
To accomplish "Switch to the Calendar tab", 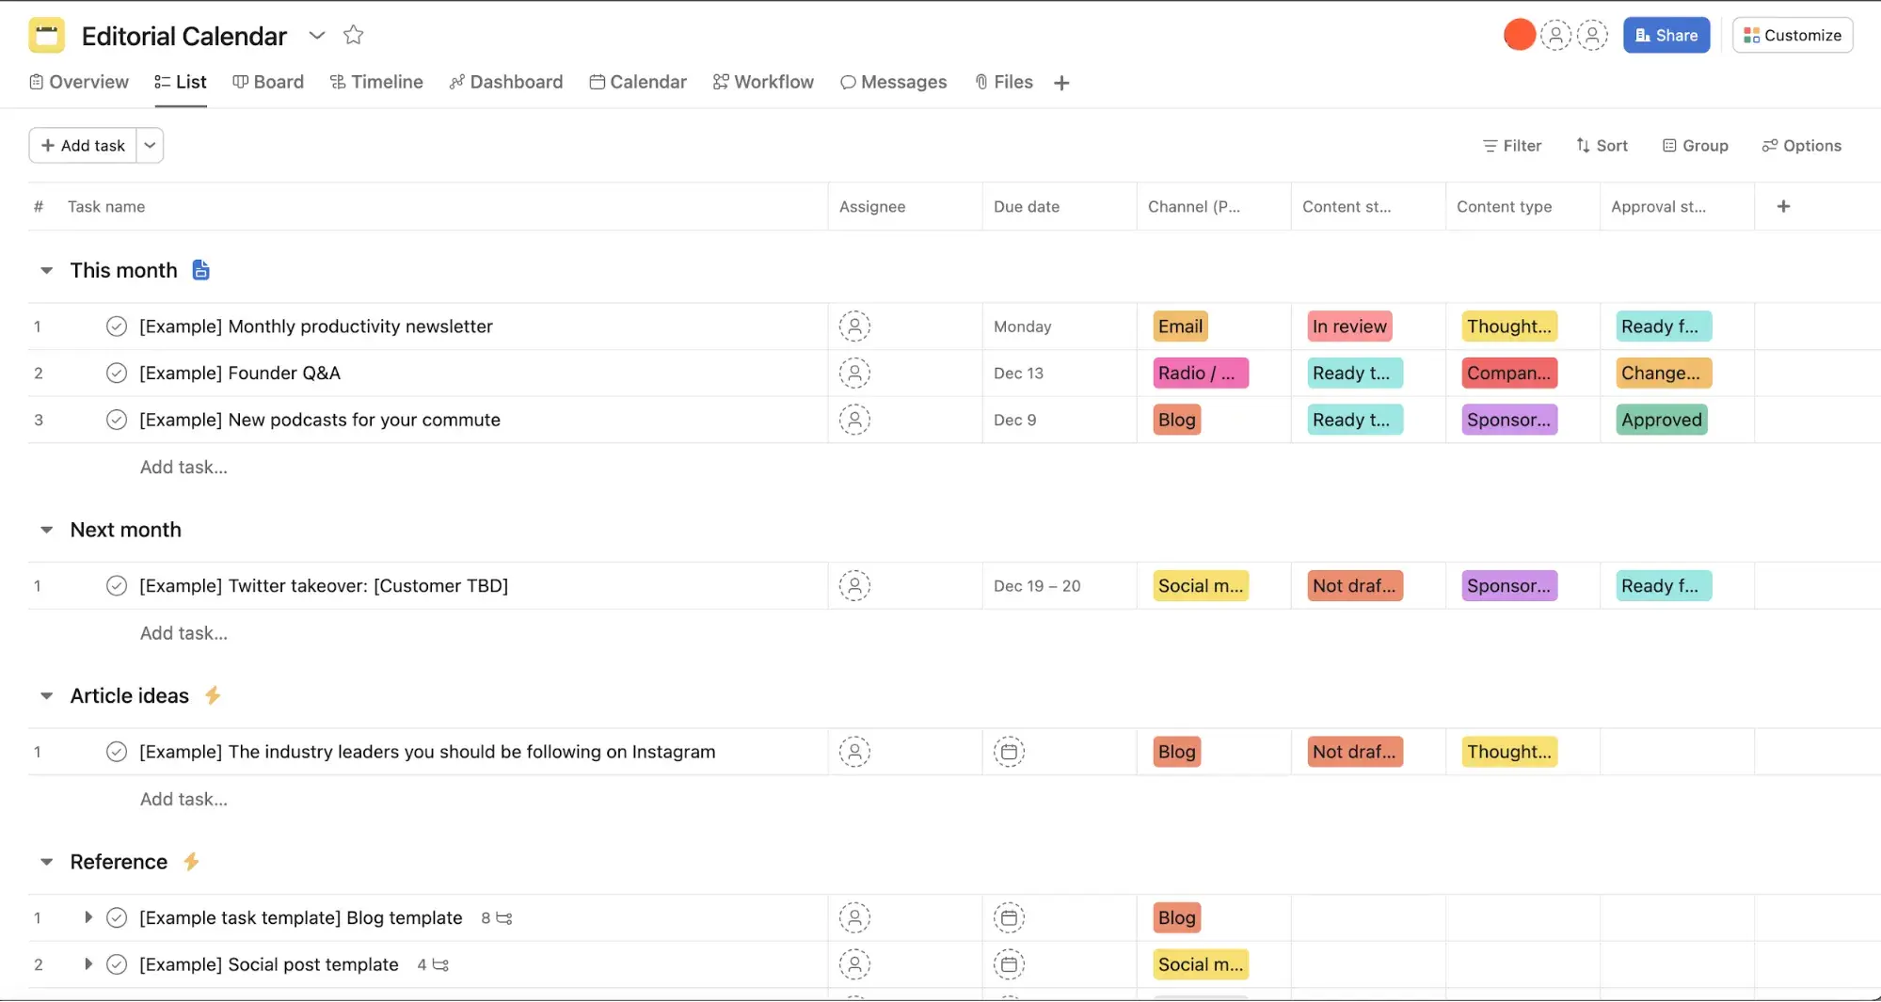I will pyautogui.click(x=638, y=82).
